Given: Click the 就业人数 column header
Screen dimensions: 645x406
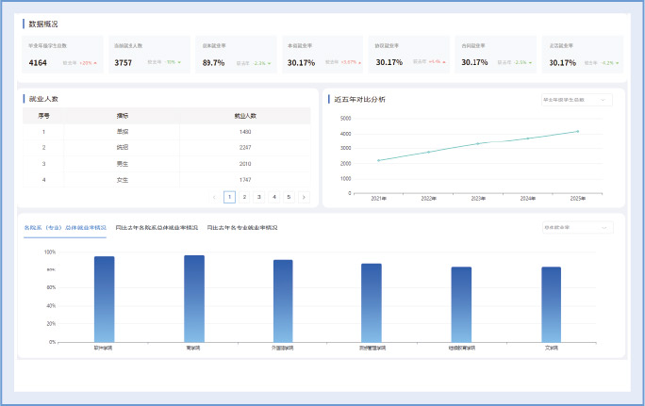Looking at the screenshot, I should click(245, 116).
